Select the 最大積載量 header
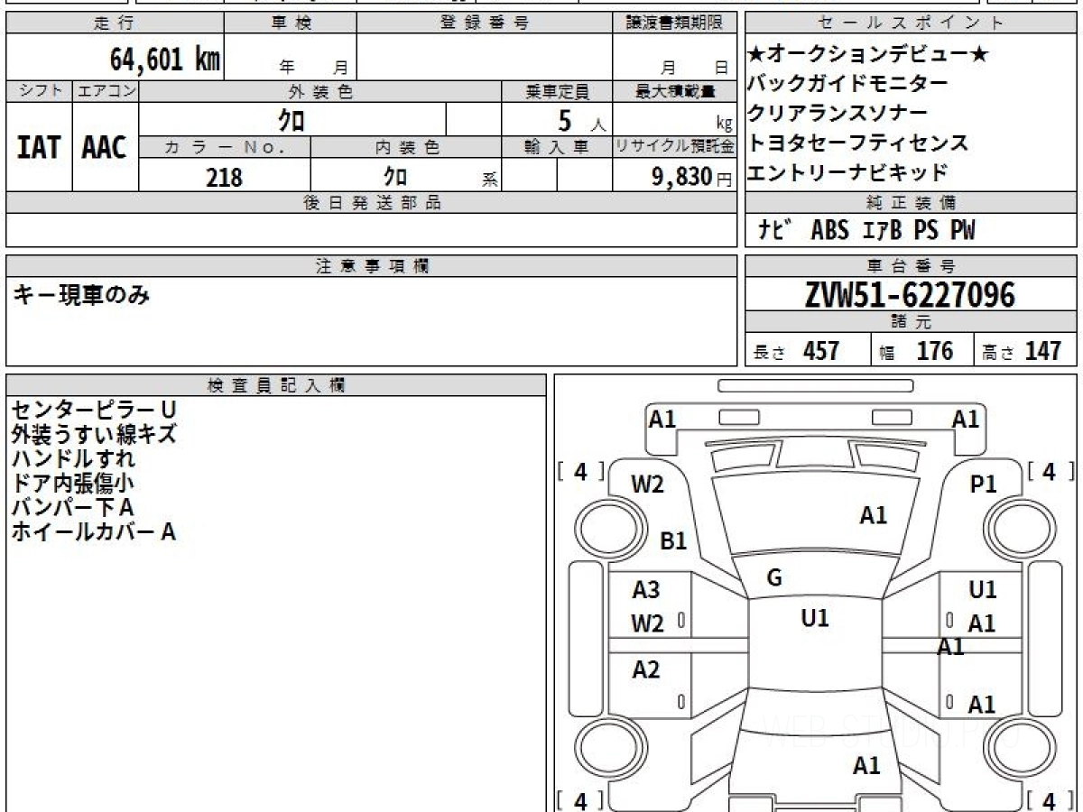The height and width of the screenshot is (812, 1083). pyautogui.click(x=674, y=91)
